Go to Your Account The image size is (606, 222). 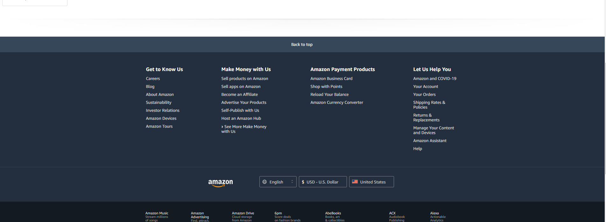click(x=426, y=87)
